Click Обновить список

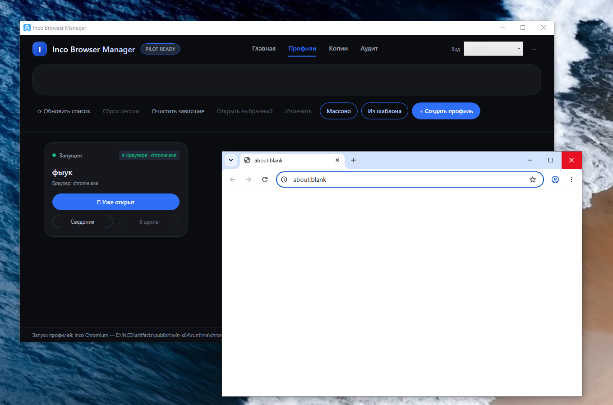pos(64,111)
